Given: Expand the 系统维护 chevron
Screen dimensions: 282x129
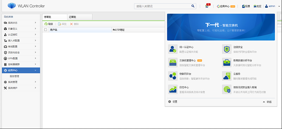Looking at the screenshot, I should click(36, 88).
